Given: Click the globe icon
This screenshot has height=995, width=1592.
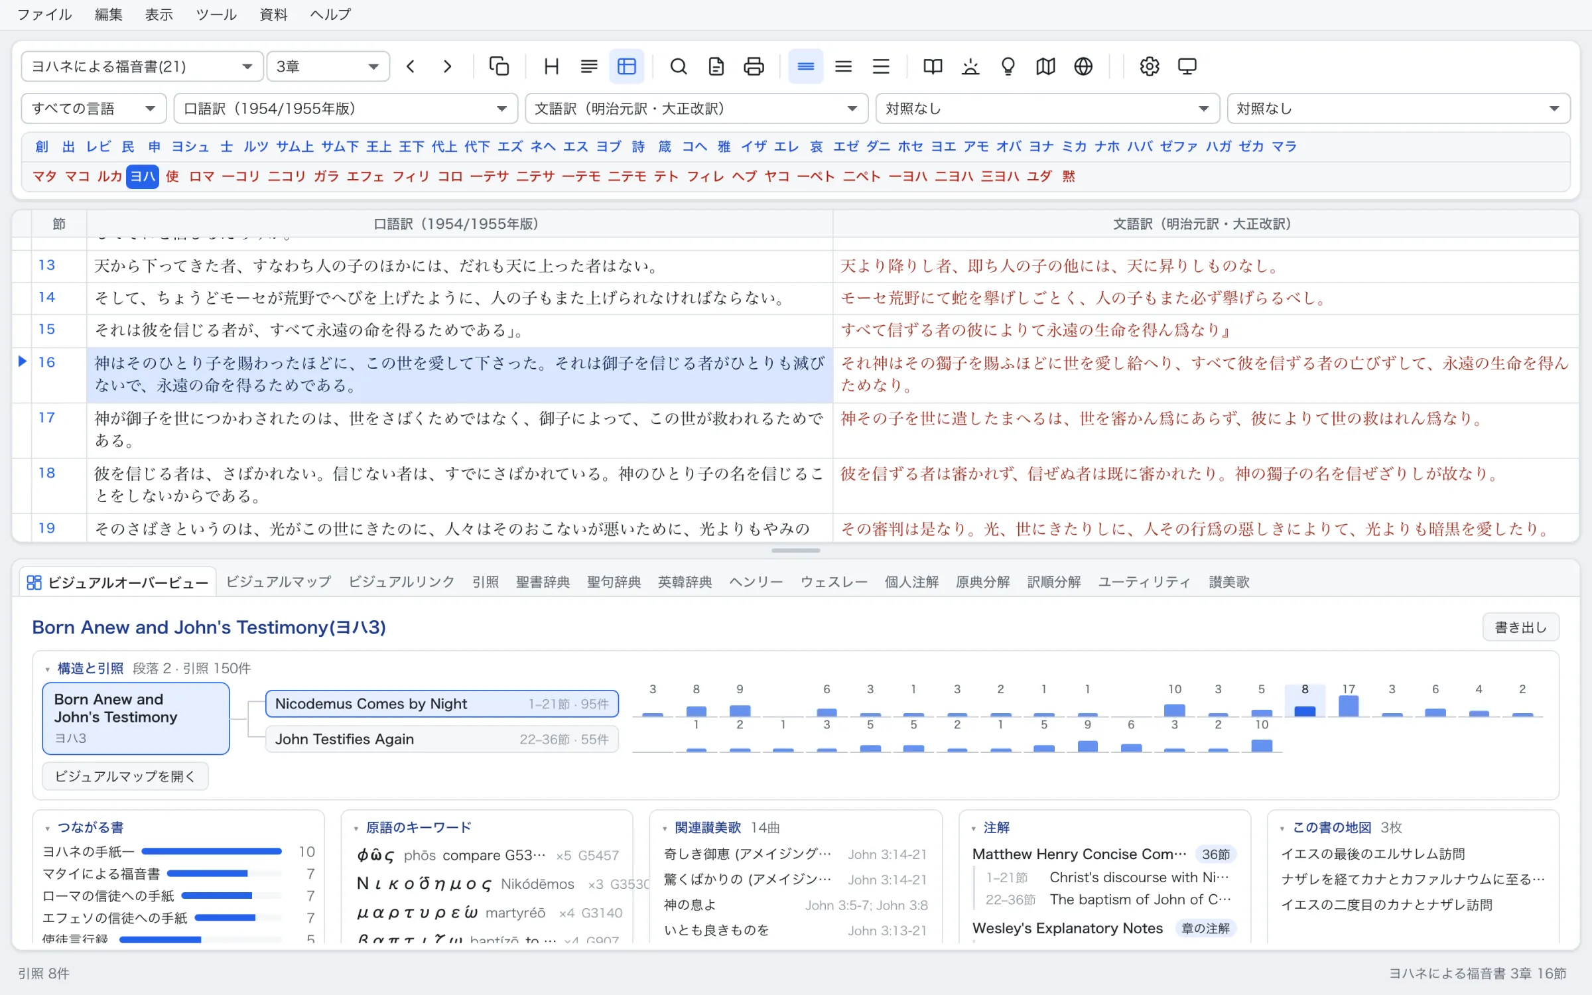Looking at the screenshot, I should pos(1083,66).
